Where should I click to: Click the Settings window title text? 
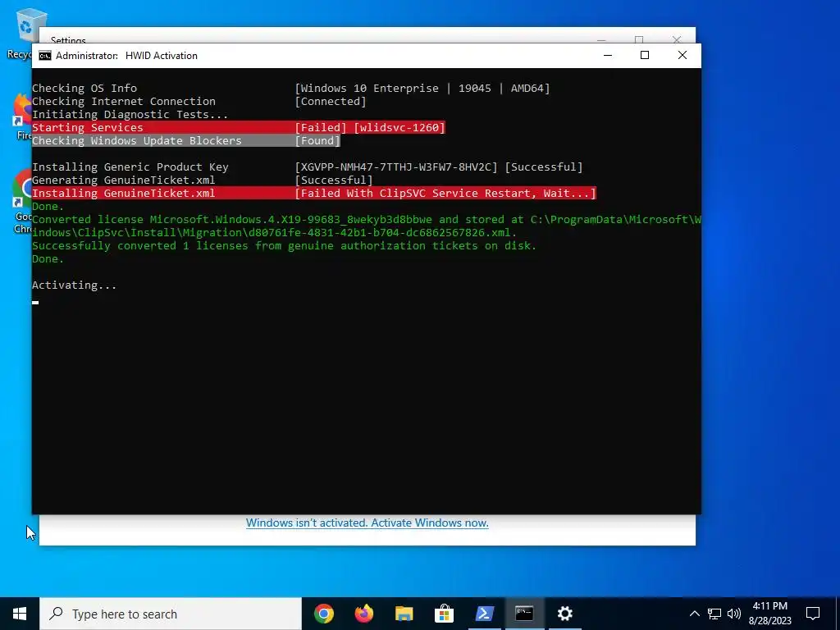(x=68, y=39)
